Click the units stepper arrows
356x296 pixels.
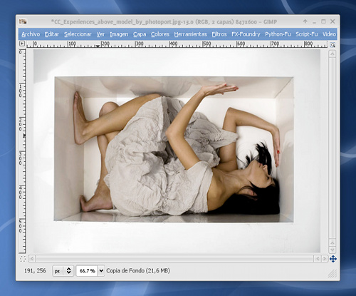click(x=68, y=271)
